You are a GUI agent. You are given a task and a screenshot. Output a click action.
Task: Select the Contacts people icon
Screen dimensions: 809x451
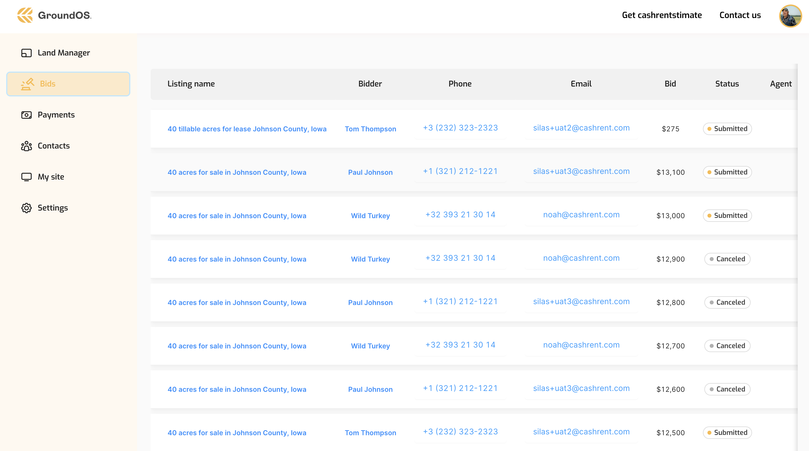click(27, 146)
